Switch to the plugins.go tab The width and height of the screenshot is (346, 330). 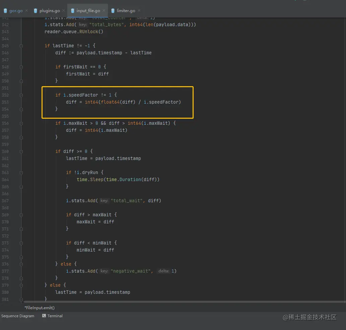(50, 11)
